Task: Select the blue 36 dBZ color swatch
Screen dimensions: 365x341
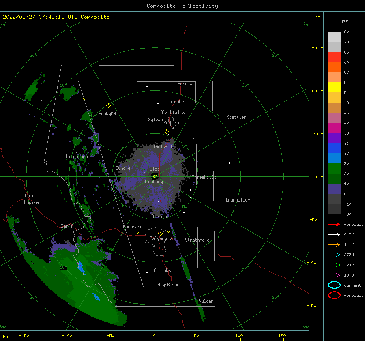Action: pyautogui.click(x=334, y=148)
